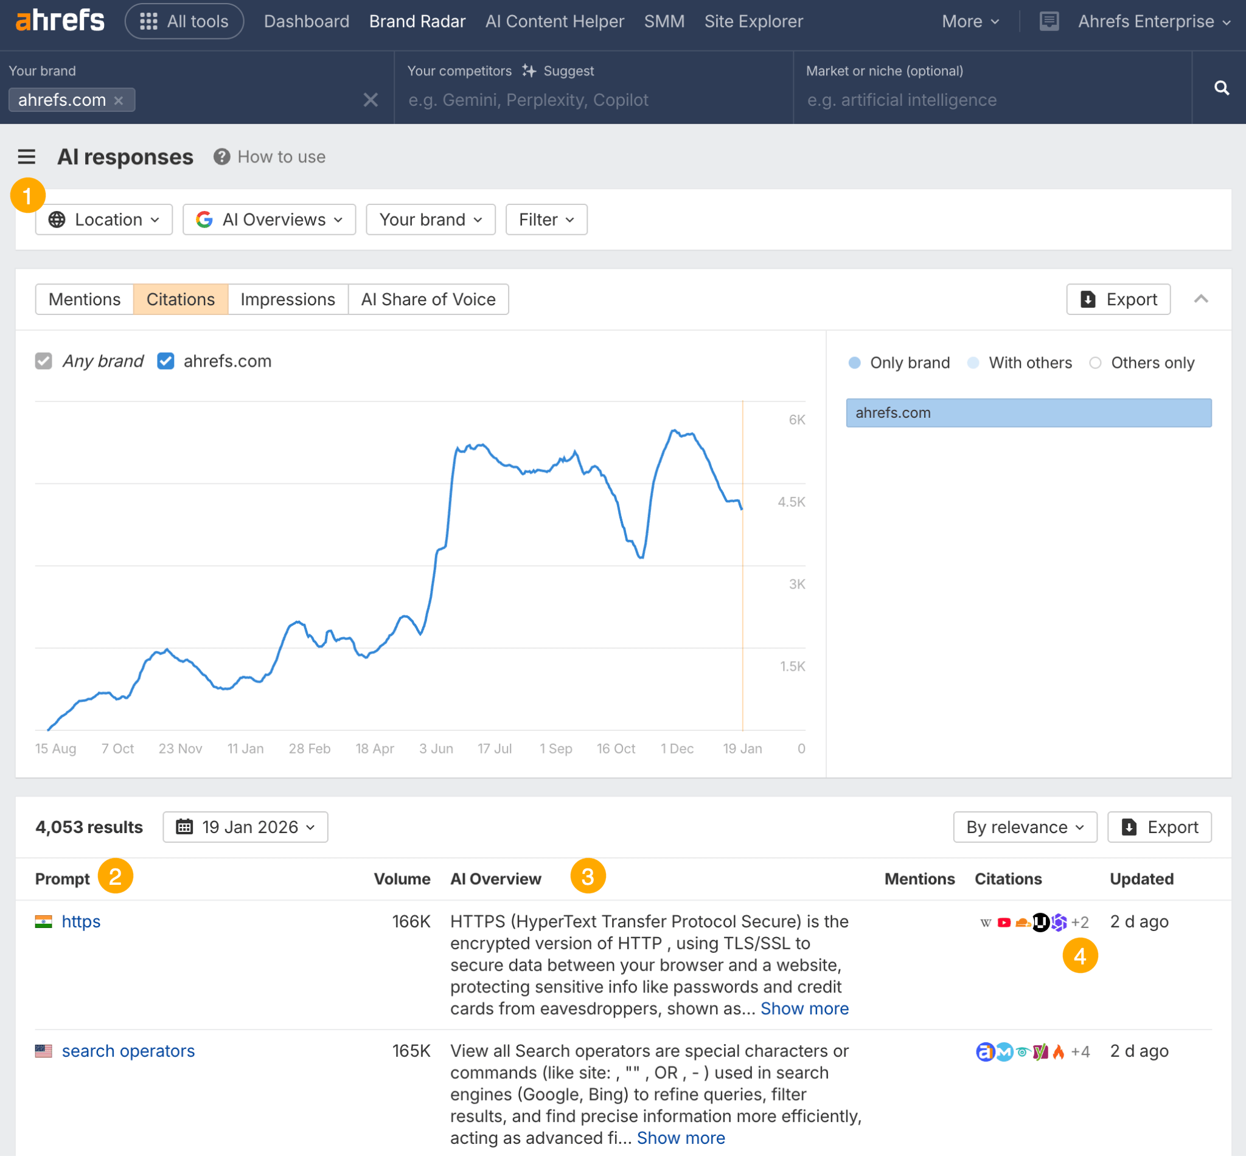This screenshot has width=1246, height=1156.
Task: Remove the ahrefs.com brand tag
Action: (119, 100)
